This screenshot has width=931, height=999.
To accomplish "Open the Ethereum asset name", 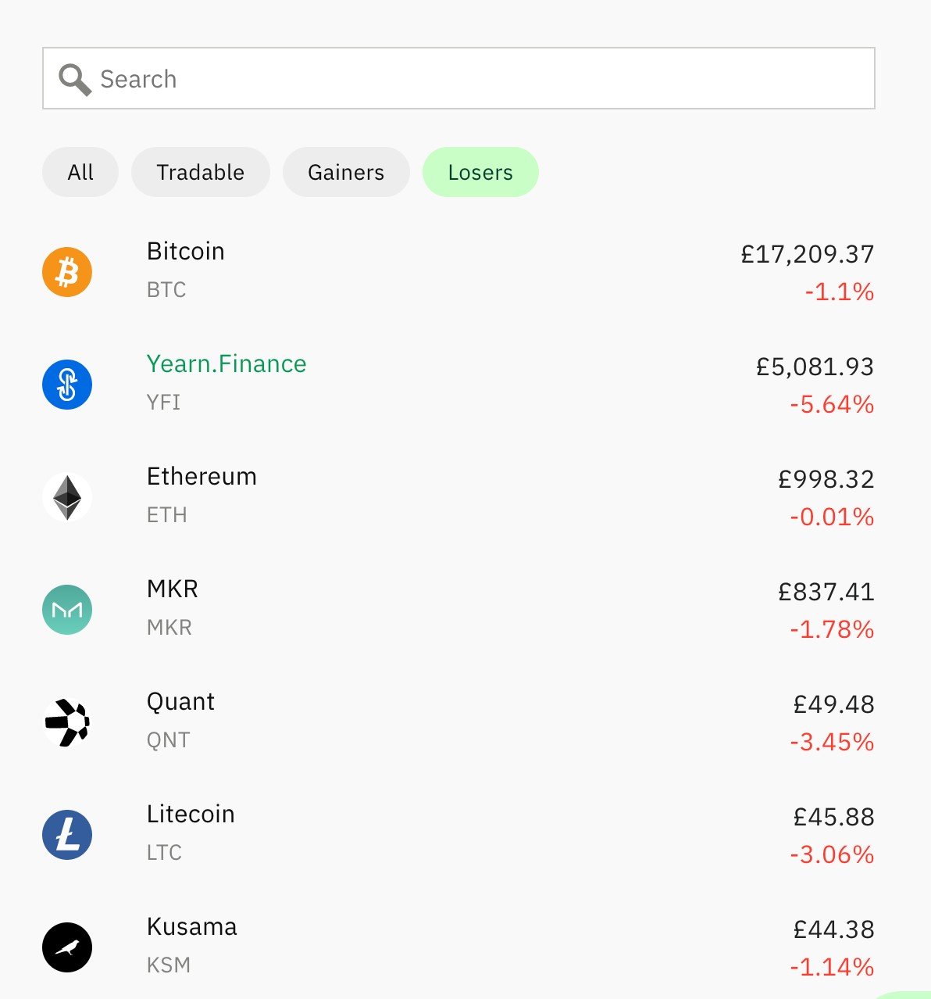I will click(x=202, y=477).
